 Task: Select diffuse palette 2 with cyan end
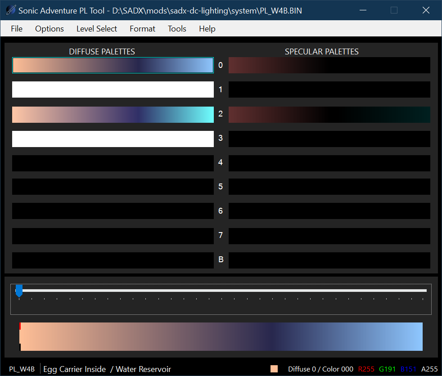[113, 115]
